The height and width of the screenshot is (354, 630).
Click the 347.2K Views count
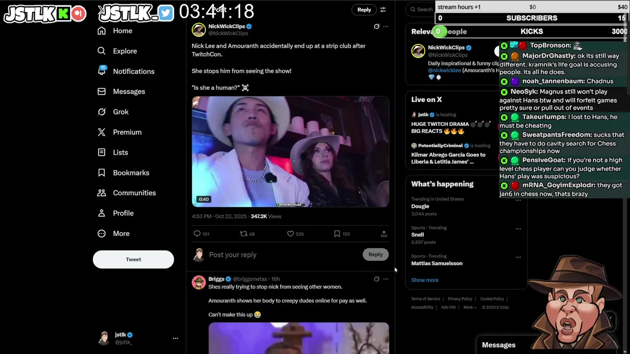click(x=266, y=216)
